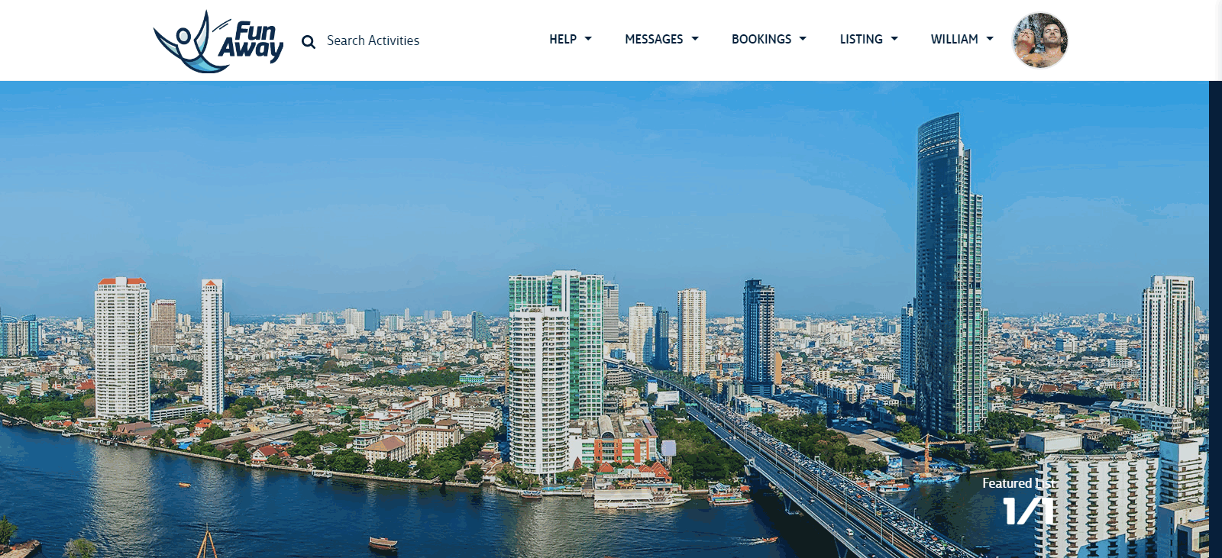This screenshot has height=558, width=1222.
Task: Expand the caret arrow beside BOOKINGS
Action: (x=803, y=38)
